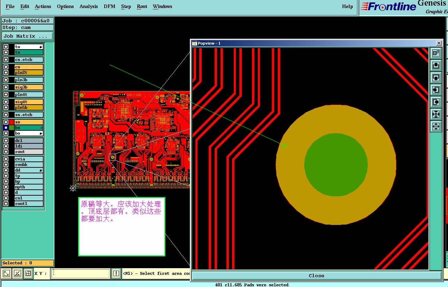Click the Job : c000066a0 label
The width and height of the screenshot is (448, 287).
point(28,21)
